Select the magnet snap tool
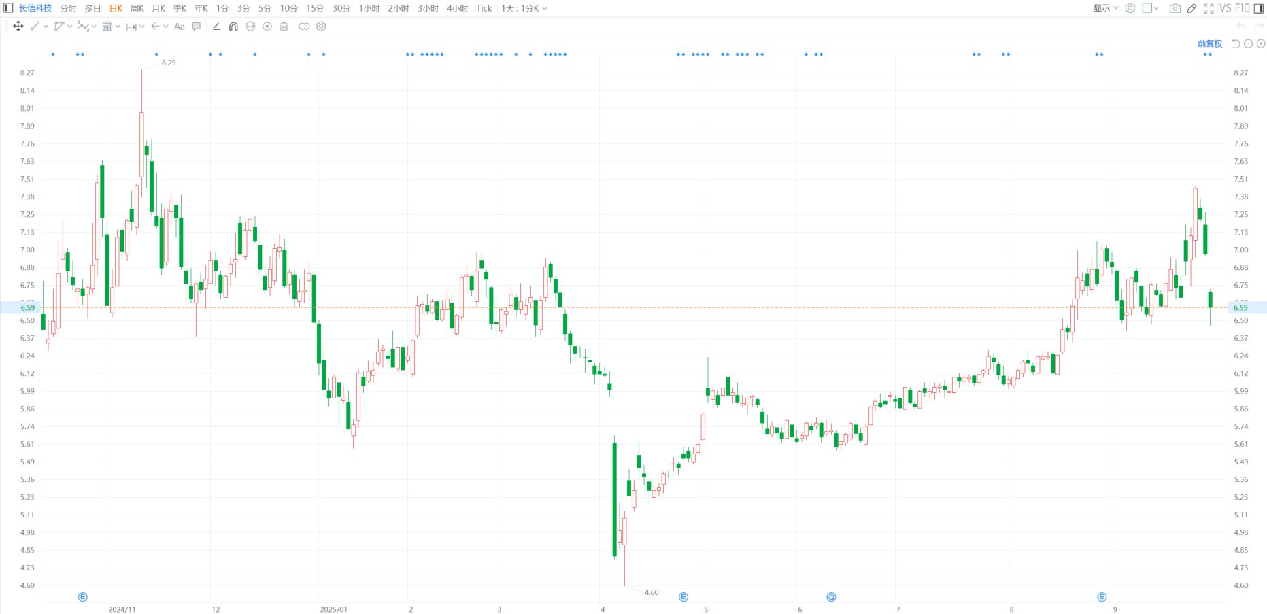 (x=233, y=27)
